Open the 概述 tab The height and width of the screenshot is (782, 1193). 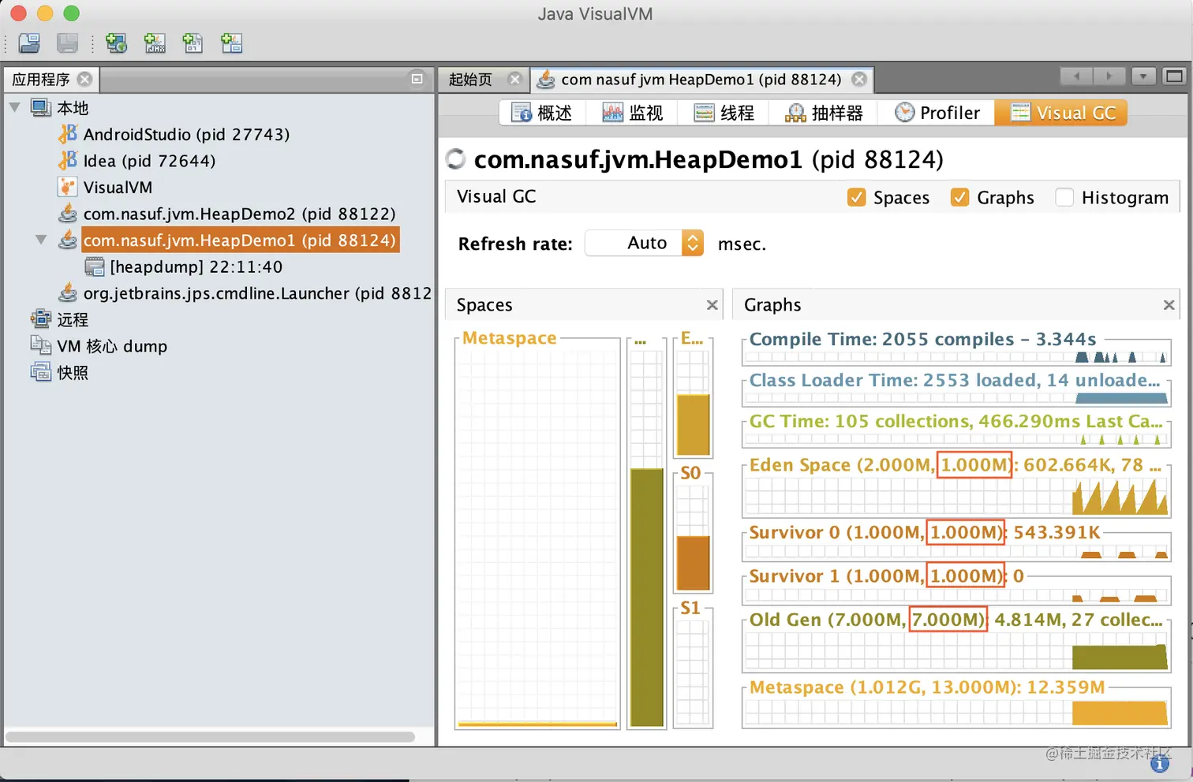(x=541, y=113)
